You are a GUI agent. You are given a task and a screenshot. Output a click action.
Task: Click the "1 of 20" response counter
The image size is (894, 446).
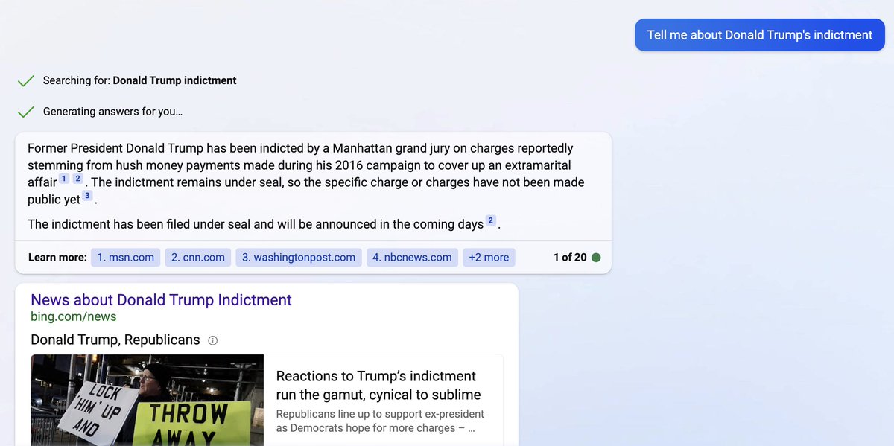coord(570,256)
